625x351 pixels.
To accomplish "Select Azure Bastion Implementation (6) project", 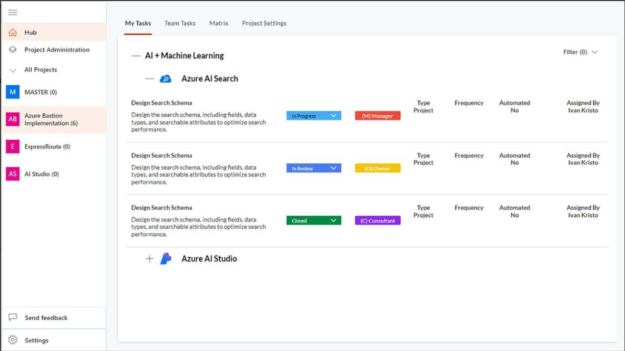I will coord(54,119).
